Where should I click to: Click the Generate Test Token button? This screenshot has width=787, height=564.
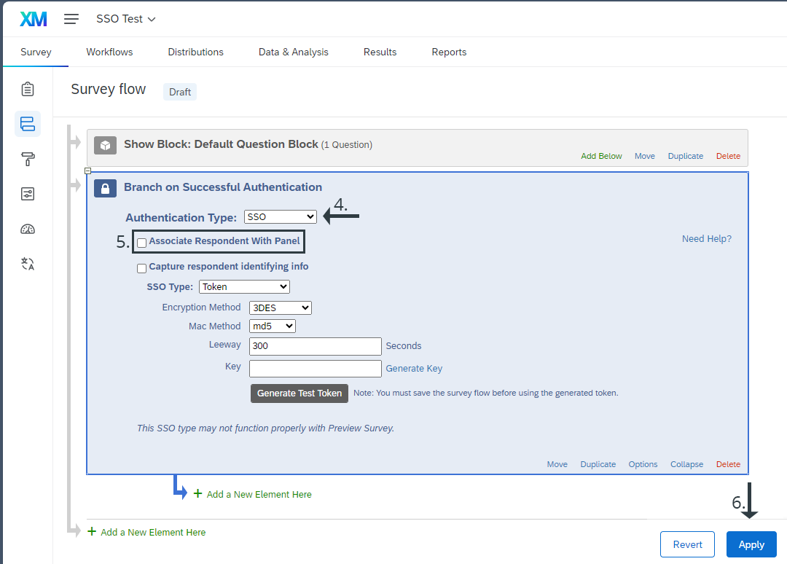tap(299, 393)
